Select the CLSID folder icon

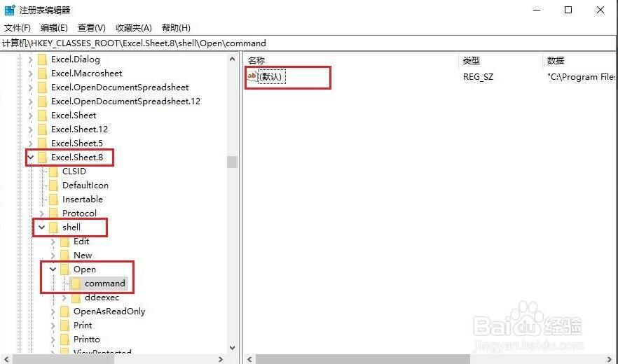pos(53,171)
